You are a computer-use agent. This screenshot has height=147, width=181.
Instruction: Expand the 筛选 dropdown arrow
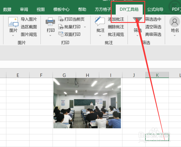tap(137, 35)
